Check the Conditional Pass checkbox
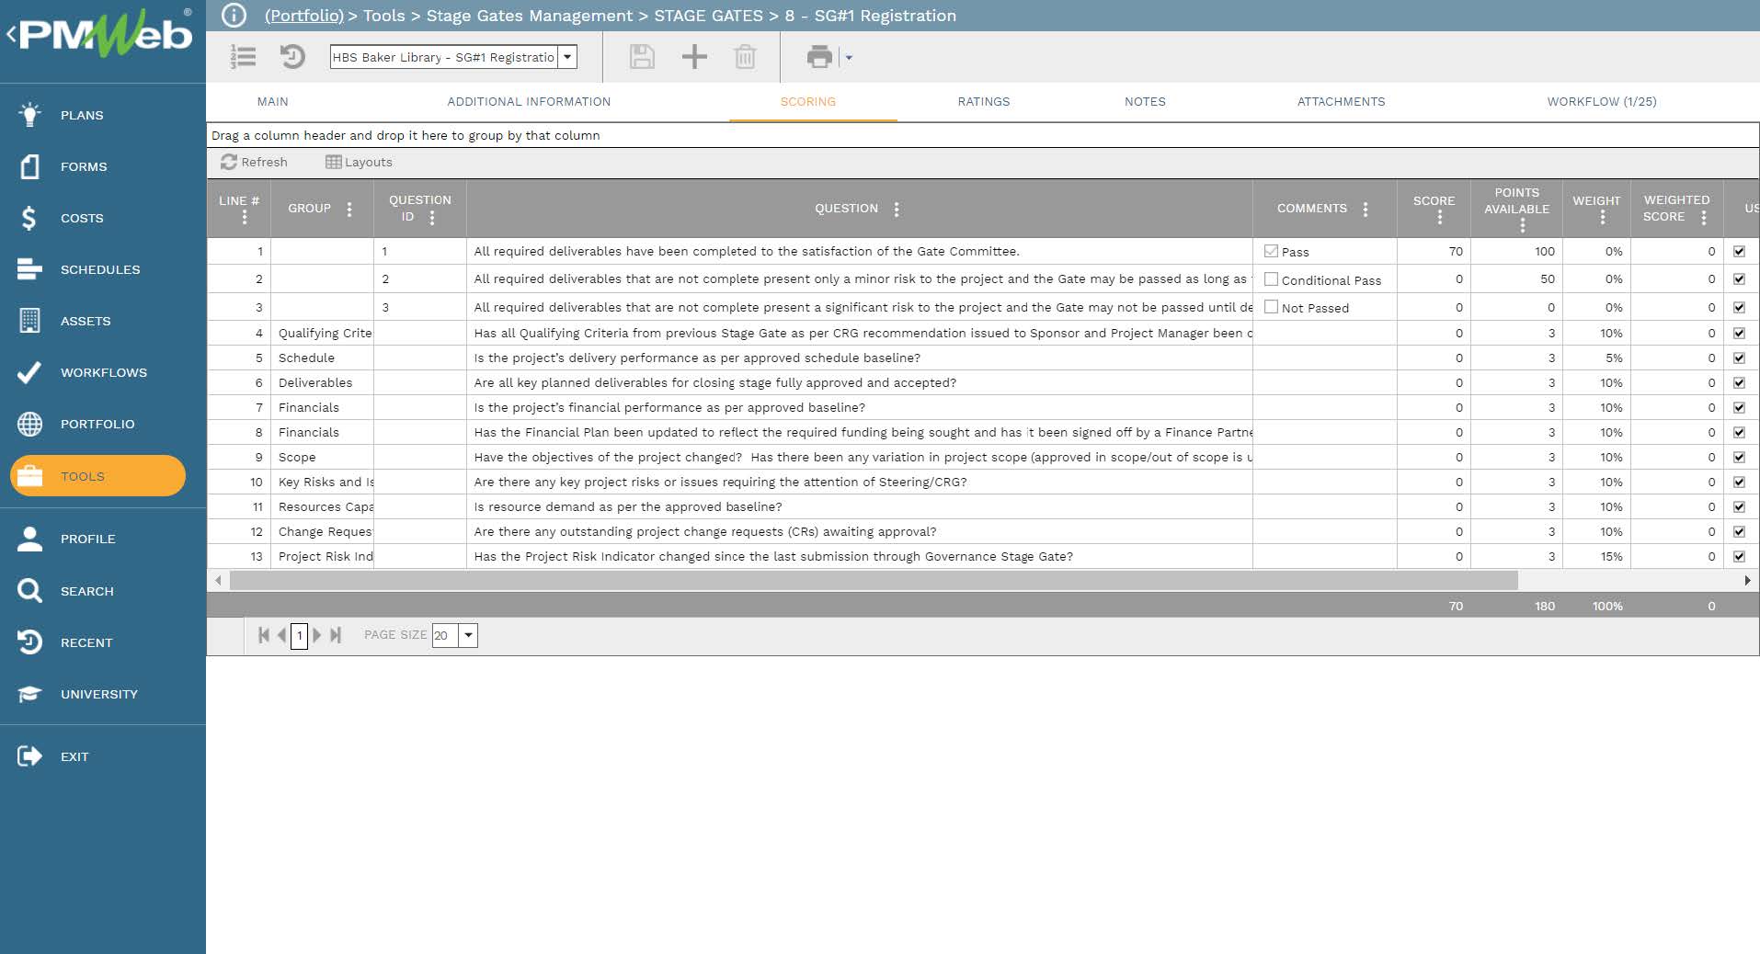 (x=1271, y=279)
